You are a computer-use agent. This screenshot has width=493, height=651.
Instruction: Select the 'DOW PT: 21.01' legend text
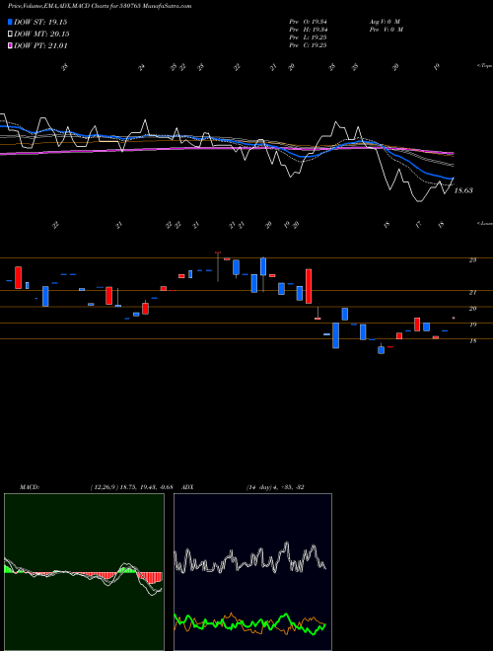tap(40, 46)
